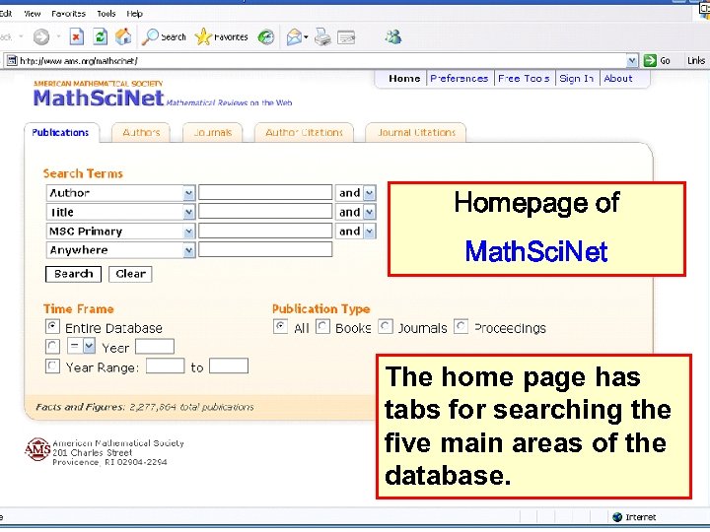The image size is (710, 532).
Task: Click the browser Forward arrow button
Action: click(41, 36)
